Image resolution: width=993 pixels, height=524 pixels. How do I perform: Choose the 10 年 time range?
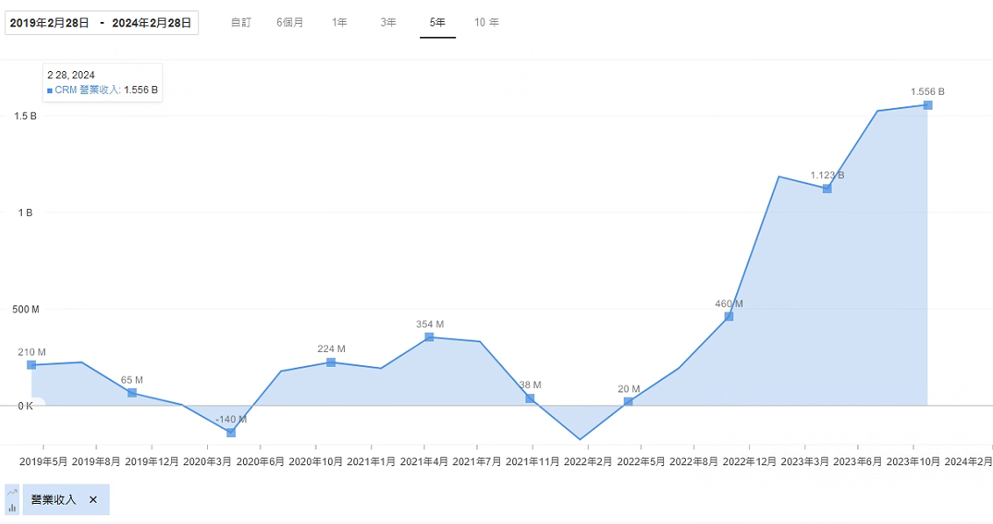pyautogui.click(x=486, y=23)
